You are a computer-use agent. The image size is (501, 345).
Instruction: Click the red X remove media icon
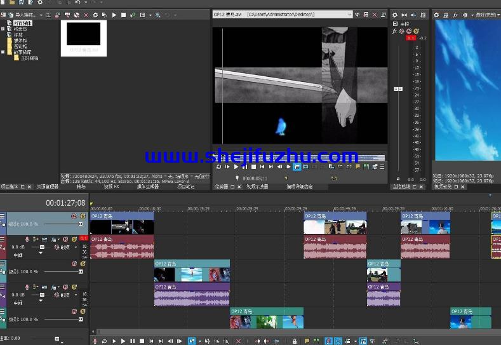(x=86, y=15)
